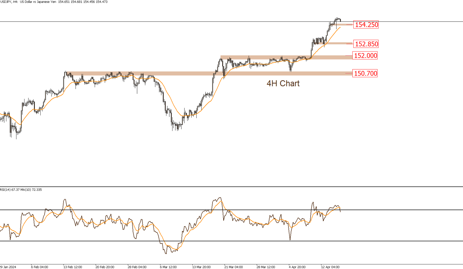Viewport: 463px width, 269px height.
Task: Click the 21 Mar 04:00 time label
Action: 234,267
